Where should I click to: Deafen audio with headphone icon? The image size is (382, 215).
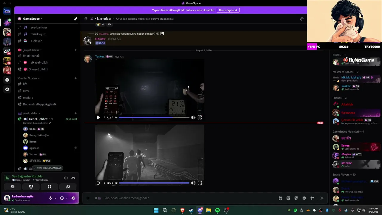pos(62,198)
